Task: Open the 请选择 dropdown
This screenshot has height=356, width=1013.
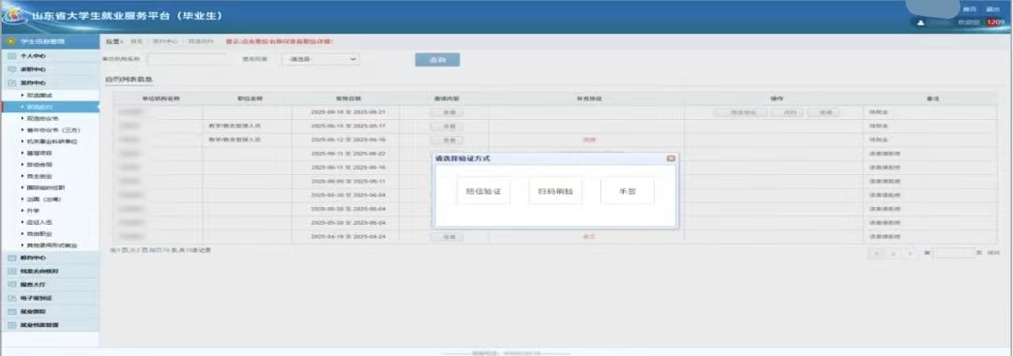Action: click(321, 59)
